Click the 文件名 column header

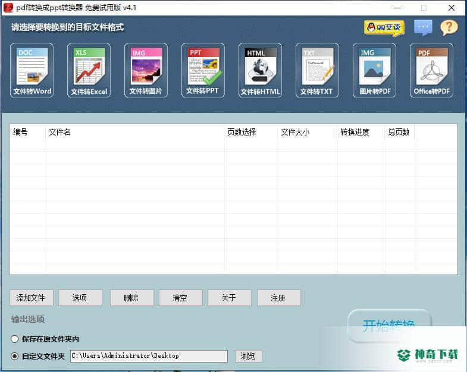tap(135, 132)
